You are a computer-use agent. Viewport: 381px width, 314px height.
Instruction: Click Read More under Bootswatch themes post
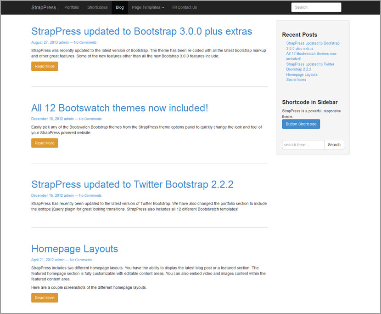coord(45,143)
